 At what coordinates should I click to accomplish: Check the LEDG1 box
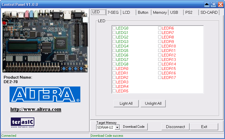[x=114, y=32]
